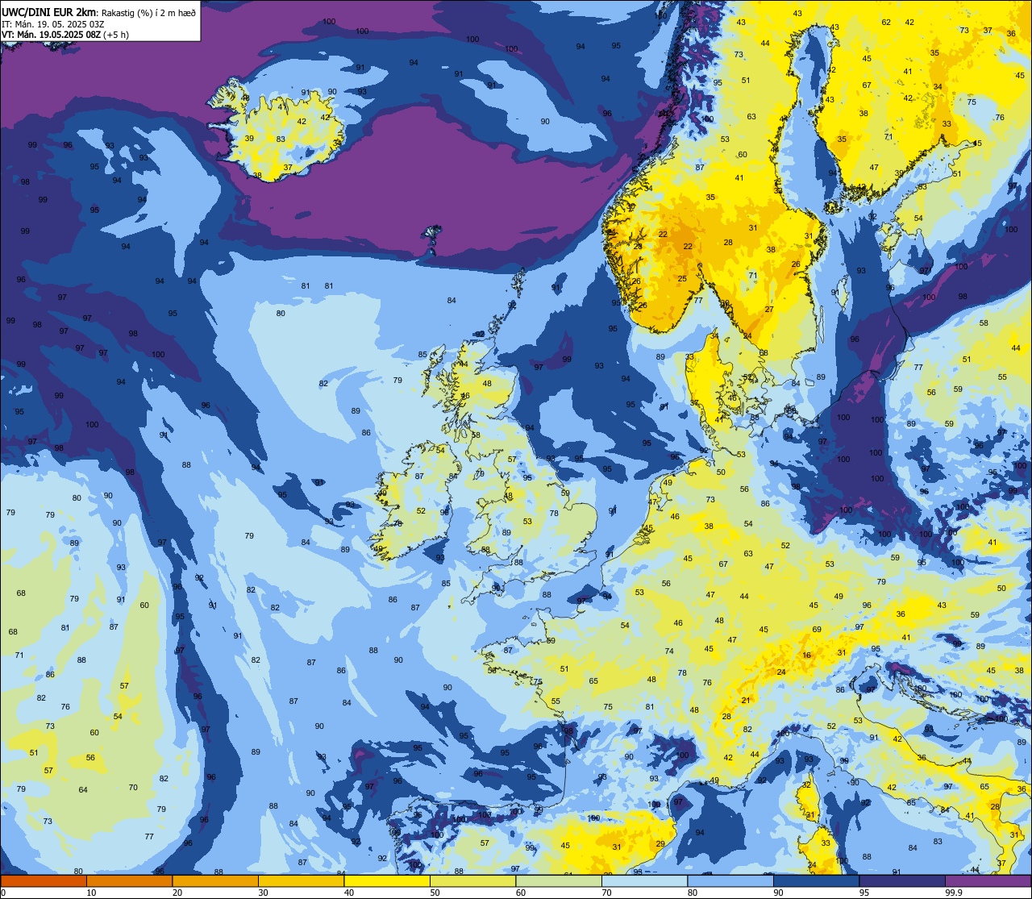Click the 10–20% orange legend swatch

click(x=129, y=881)
